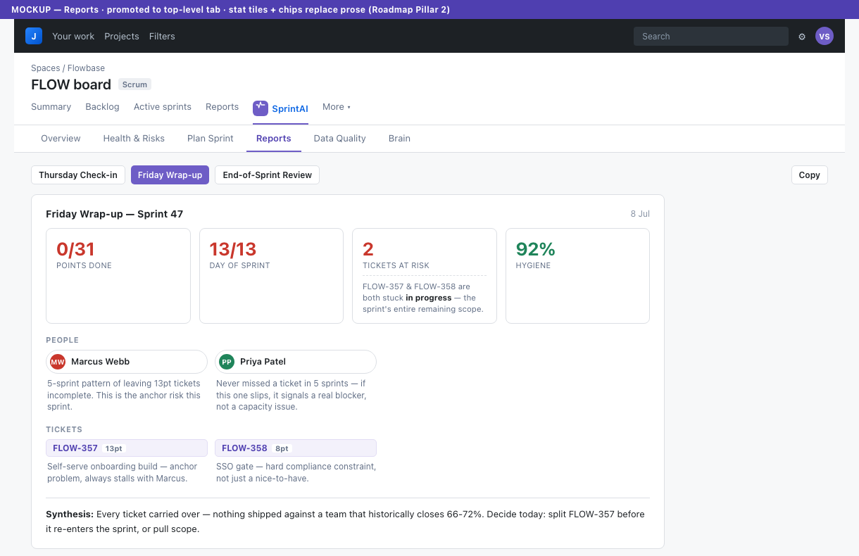Image resolution: width=859 pixels, height=556 pixels.
Task: Select the End-of-Sprint Review report
Action: (267, 175)
